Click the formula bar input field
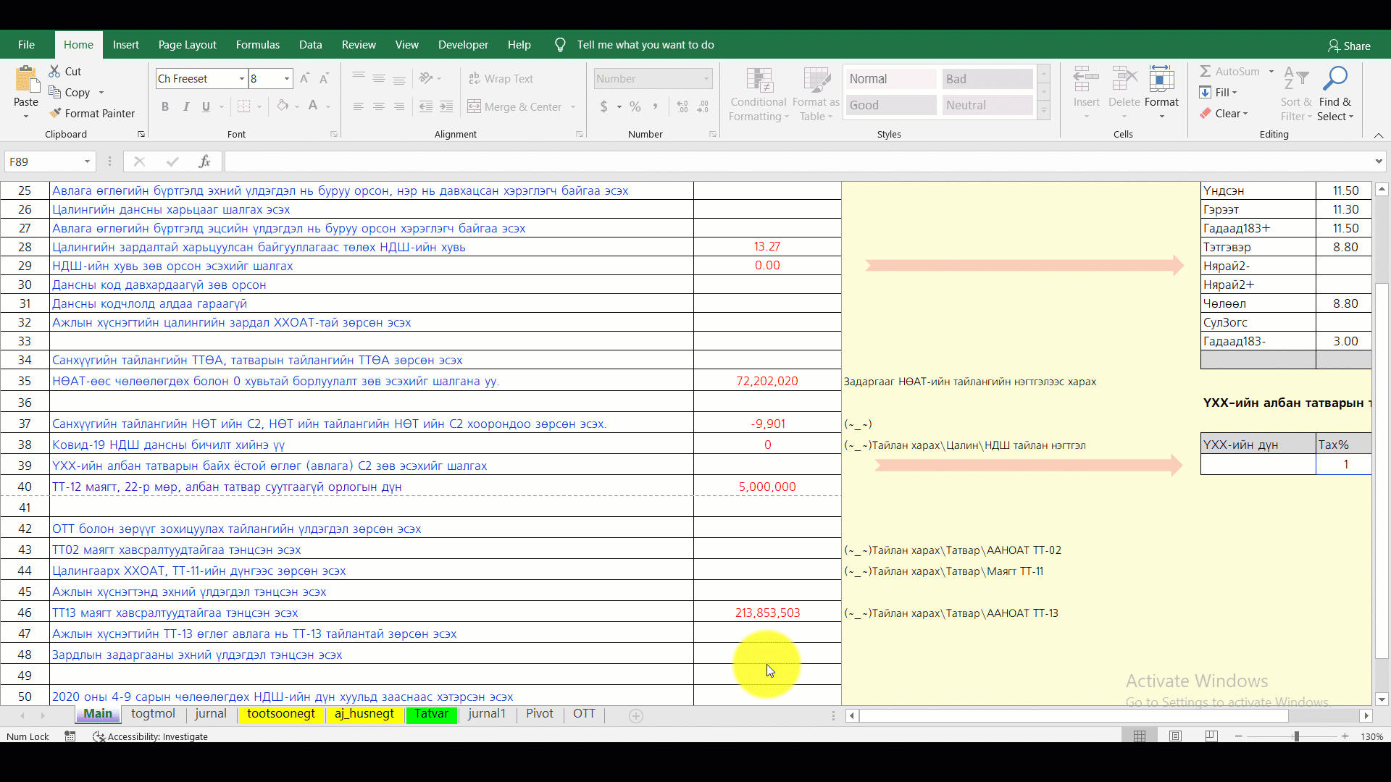The height and width of the screenshot is (782, 1391). point(797,161)
